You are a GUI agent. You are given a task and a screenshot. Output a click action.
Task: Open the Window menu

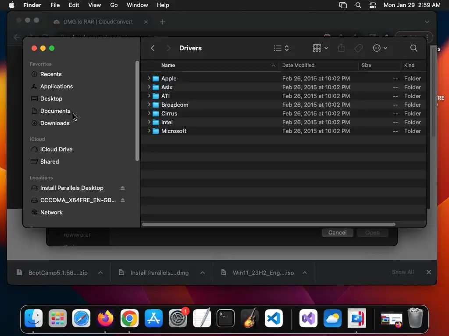tap(137, 5)
